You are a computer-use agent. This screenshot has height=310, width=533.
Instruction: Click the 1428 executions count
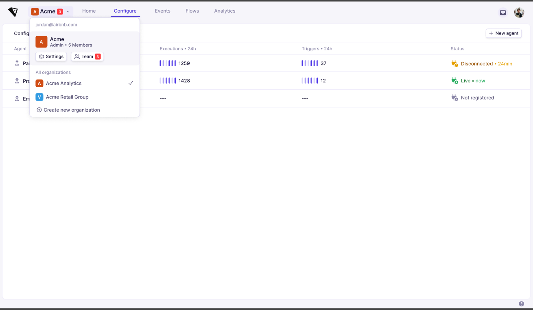coord(184,81)
